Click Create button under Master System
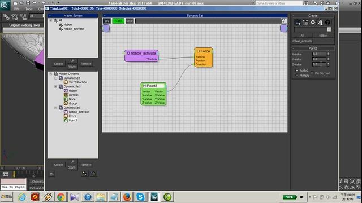 (58, 64)
